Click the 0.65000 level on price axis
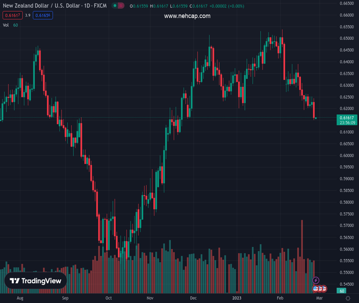 pos(346,38)
